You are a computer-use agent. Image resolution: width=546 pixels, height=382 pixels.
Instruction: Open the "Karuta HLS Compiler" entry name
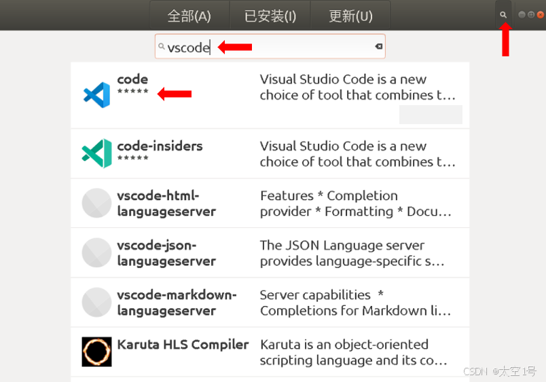point(183,345)
